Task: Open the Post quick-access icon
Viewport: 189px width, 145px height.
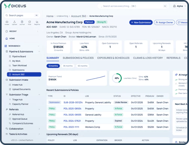Action: click(x=30, y=23)
